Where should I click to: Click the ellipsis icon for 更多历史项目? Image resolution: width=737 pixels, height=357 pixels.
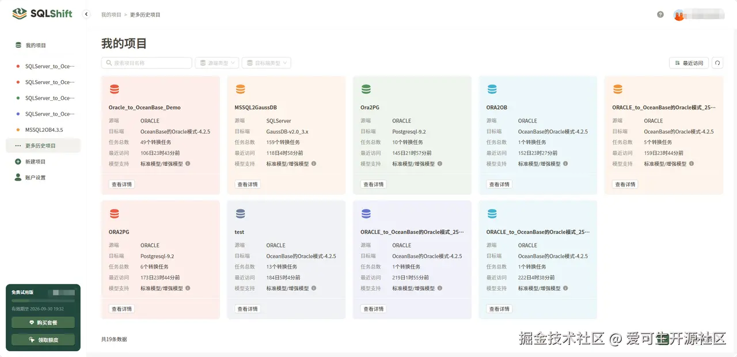18,146
